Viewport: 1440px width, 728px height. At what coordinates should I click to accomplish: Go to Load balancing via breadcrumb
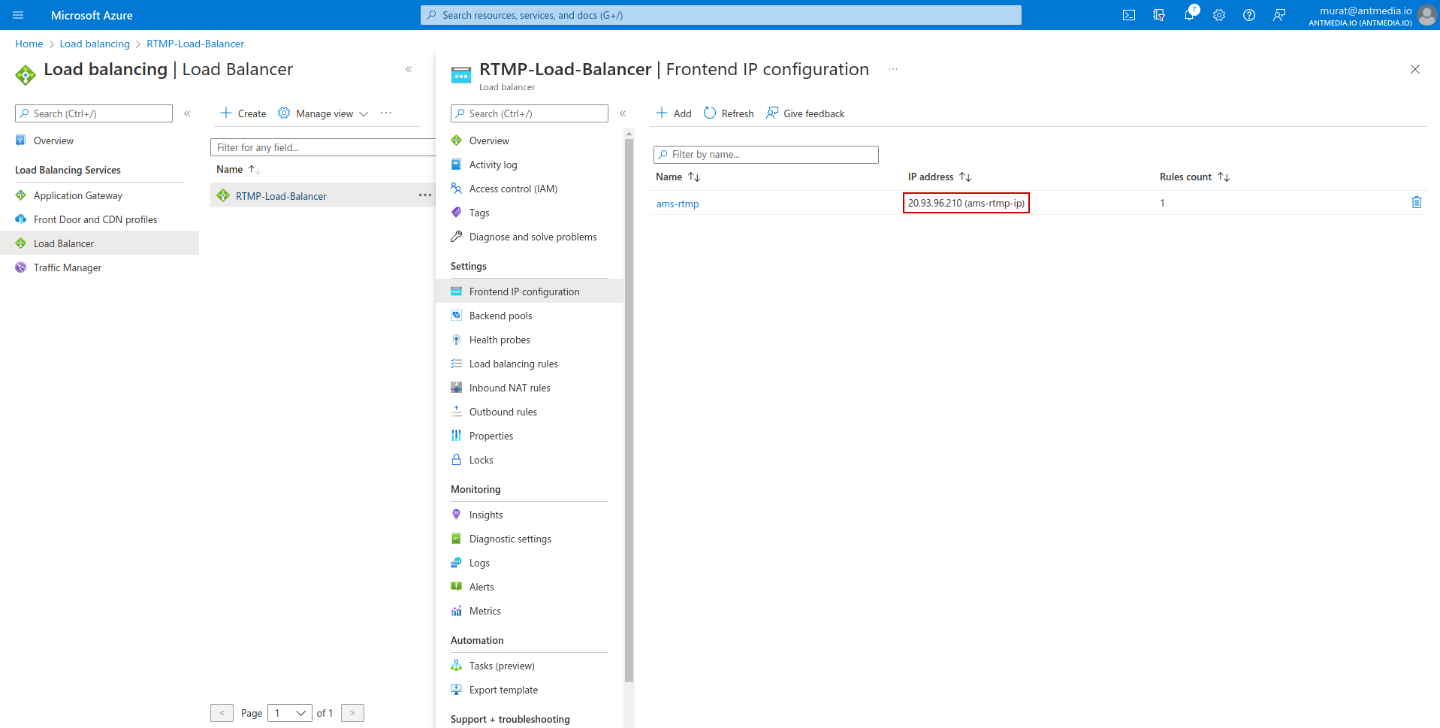click(95, 44)
